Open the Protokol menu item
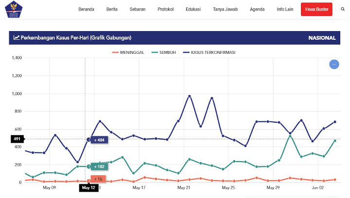The image size is (350, 198). click(x=165, y=9)
